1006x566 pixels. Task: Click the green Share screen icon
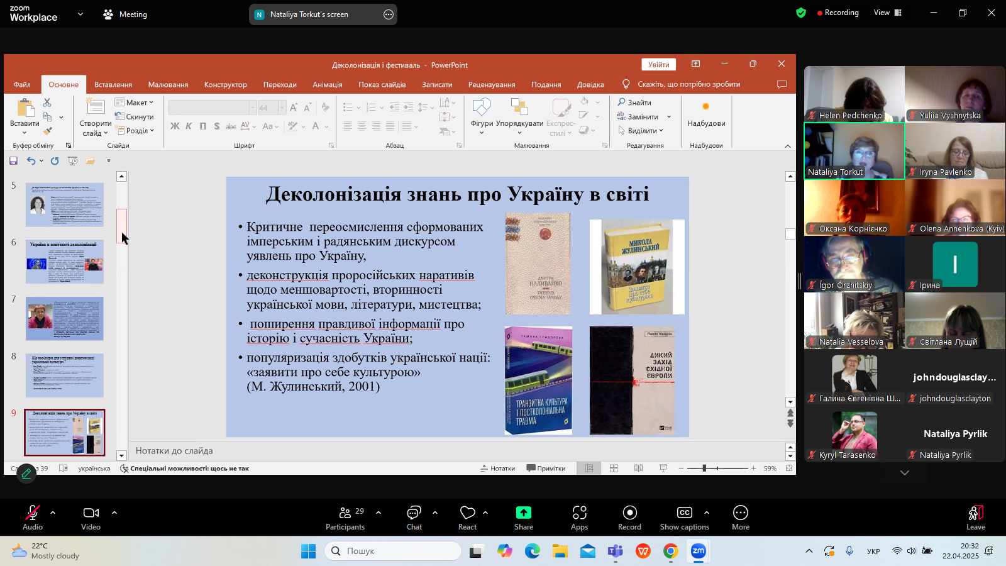[523, 513]
